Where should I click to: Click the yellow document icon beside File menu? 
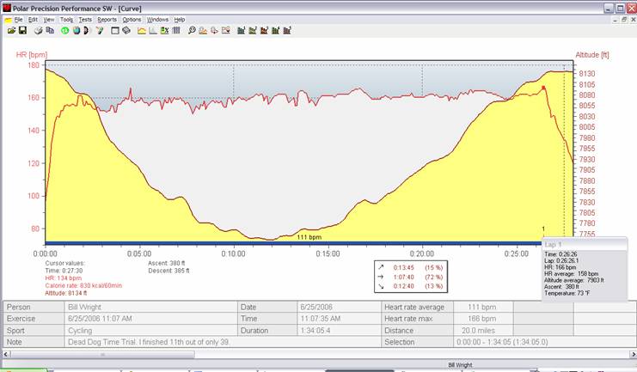point(8,20)
